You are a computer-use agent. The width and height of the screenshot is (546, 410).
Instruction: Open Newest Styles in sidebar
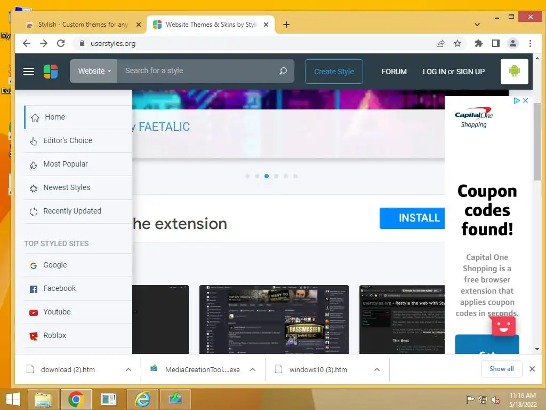pyautogui.click(x=78, y=187)
